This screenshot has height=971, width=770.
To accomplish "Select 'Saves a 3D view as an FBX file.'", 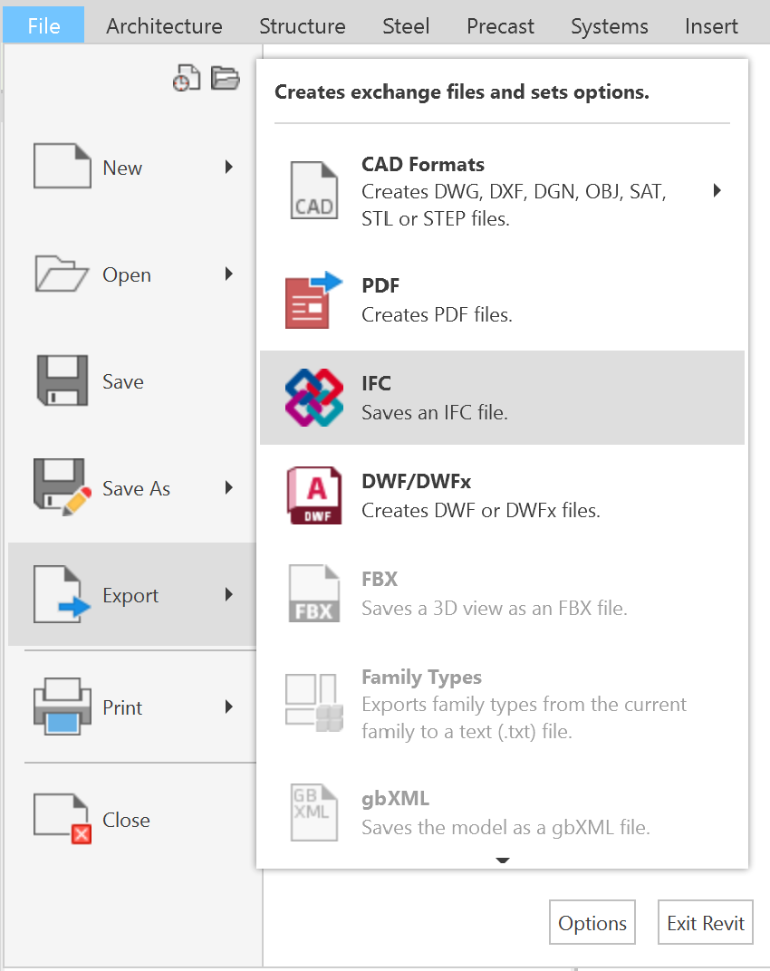I will coord(495,608).
